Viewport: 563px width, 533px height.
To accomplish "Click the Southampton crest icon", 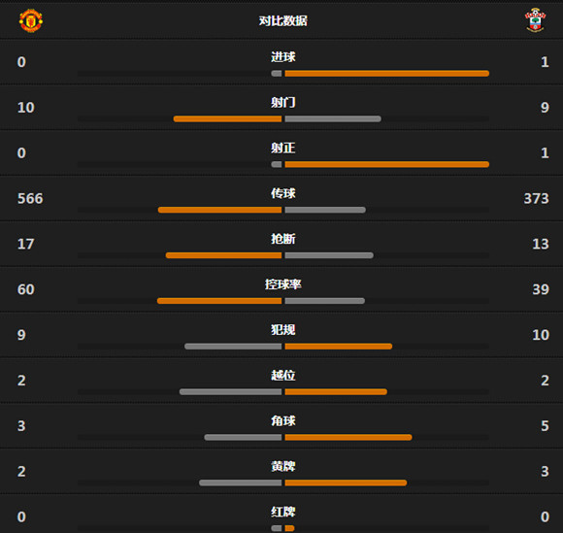I will (x=535, y=20).
